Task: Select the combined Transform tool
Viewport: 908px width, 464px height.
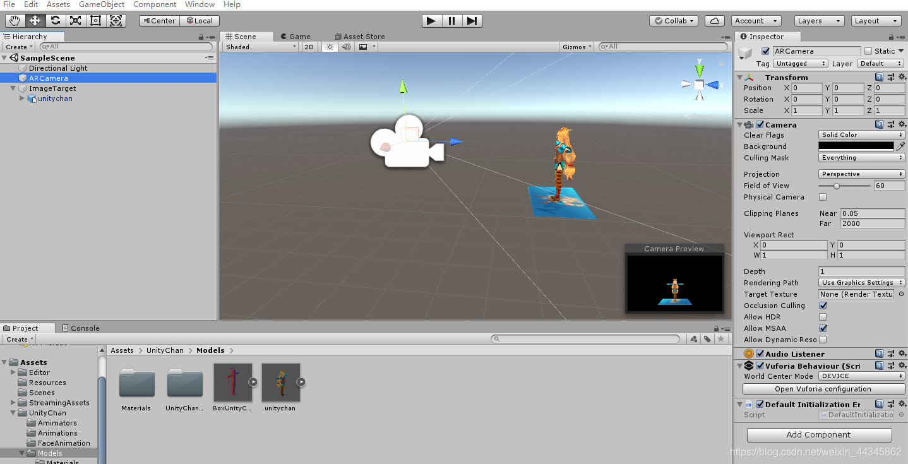Action: coord(116,20)
